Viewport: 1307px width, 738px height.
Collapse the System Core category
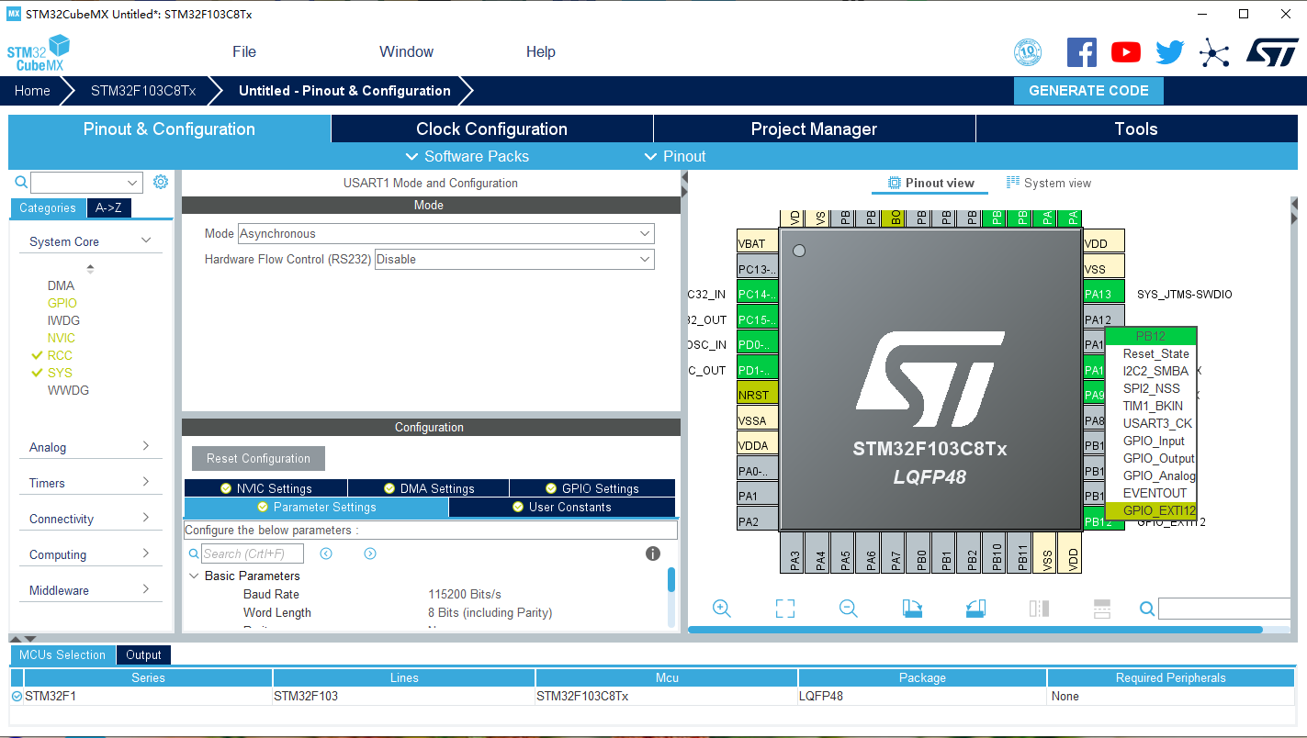point(146,240)
